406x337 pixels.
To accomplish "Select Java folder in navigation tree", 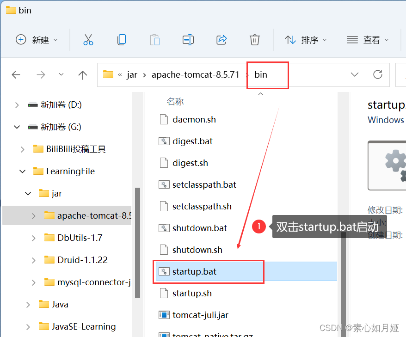I will pyautogui.click(x=53, y=304).
